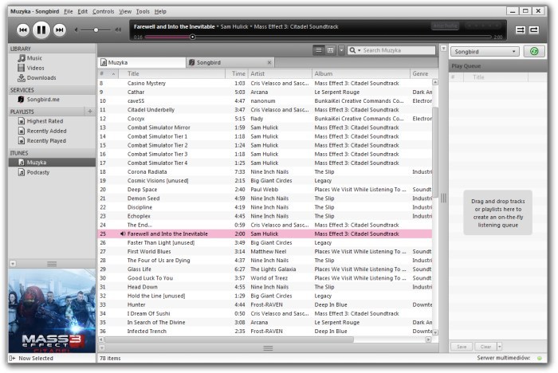Open the Videos library

35,68
